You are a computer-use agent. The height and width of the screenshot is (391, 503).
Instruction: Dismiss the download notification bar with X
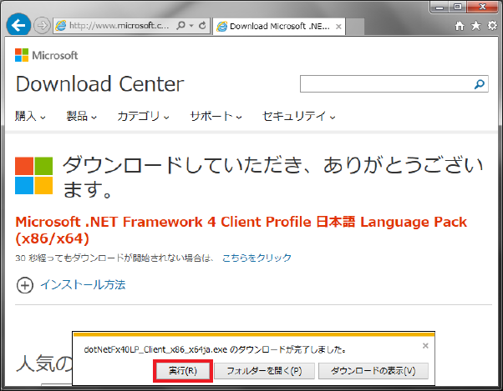[425, 346]
